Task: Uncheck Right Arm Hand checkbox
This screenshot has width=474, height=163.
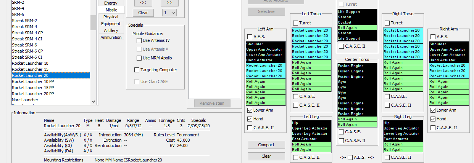Action: pos(433,119)
